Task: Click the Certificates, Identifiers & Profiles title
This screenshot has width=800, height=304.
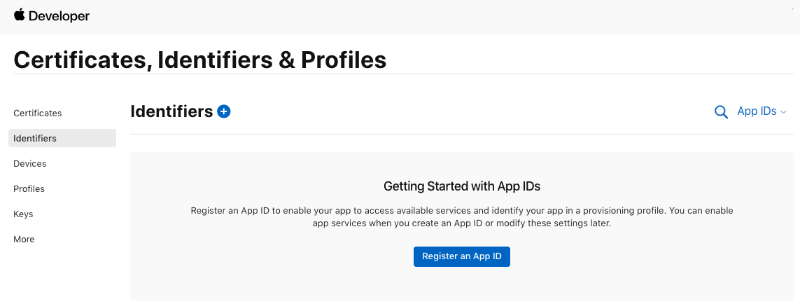Action: point(200,60)
